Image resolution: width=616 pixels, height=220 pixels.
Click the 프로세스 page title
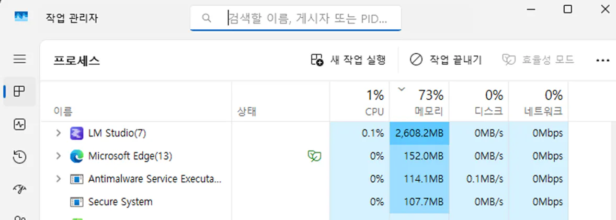(76, 61)
